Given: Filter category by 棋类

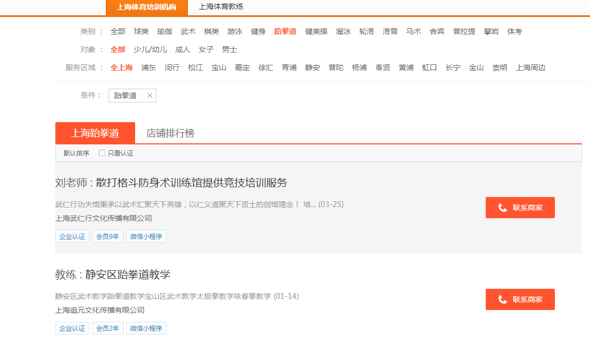Looking at the screenshot, I should point(211,31).
